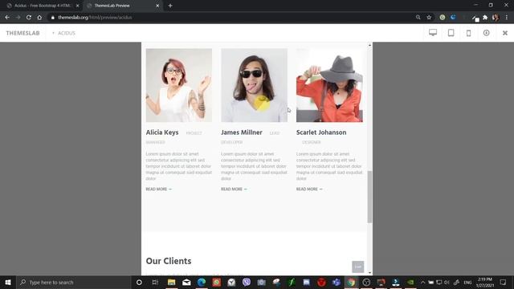Open the clock and date flyout

click(x=485, y=282)
